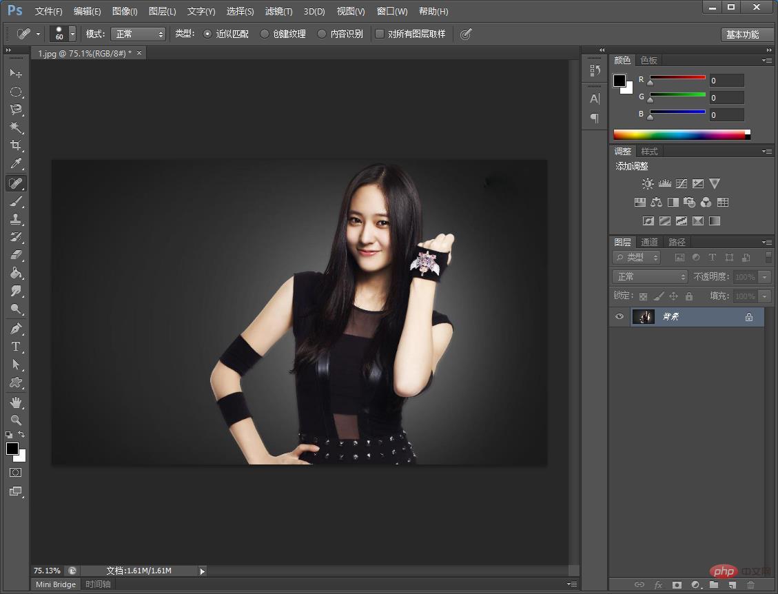Open the Mini Bridge panel tab
This screenshot has width=778, height=594.
pos(56,584)
